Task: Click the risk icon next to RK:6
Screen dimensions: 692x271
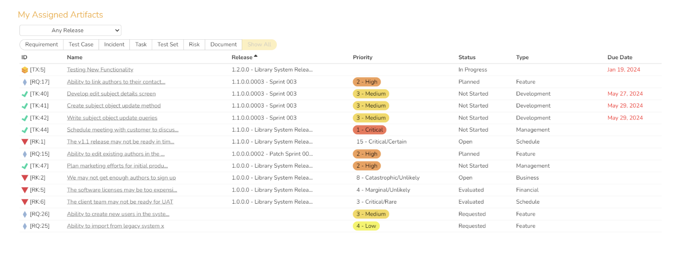Action: tap(25, 202)
